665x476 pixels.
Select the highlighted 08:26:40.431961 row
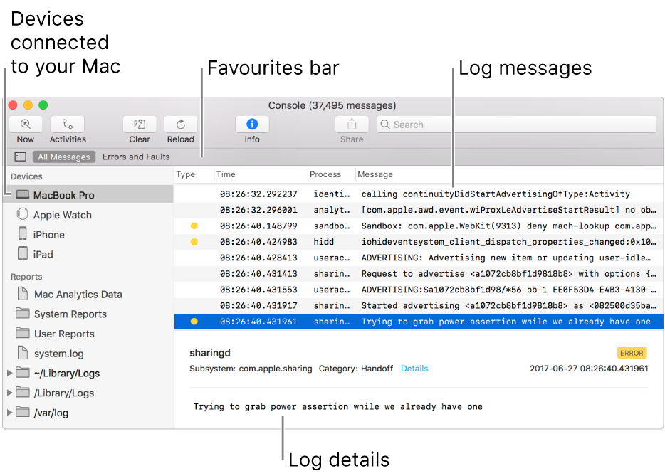point(419,322)
